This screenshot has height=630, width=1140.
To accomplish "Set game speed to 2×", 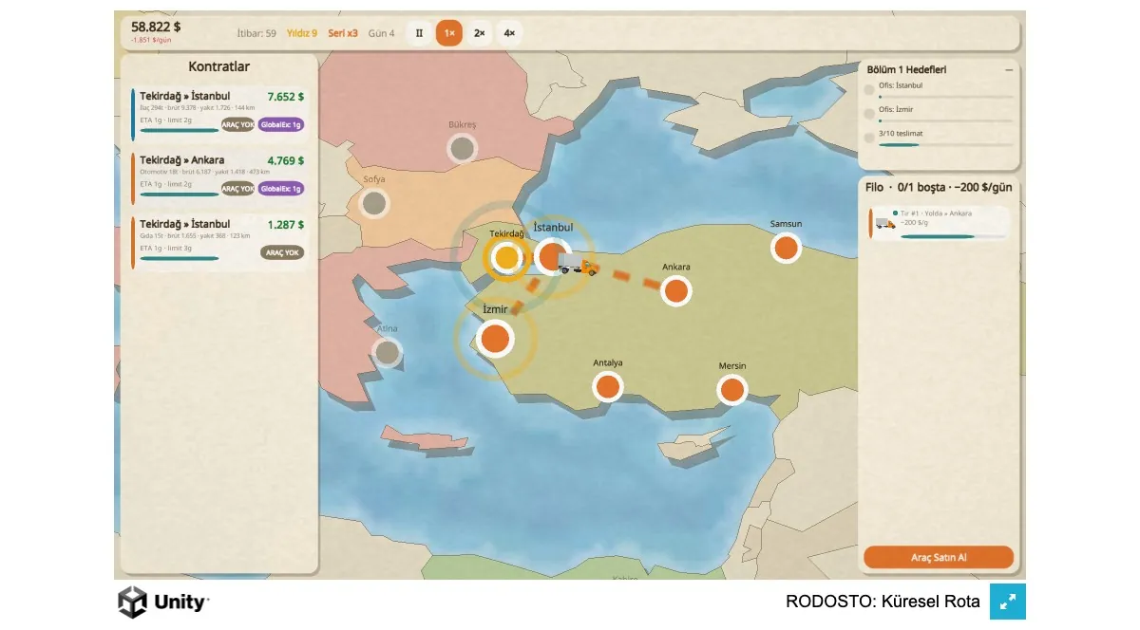I will tap(480, 33).
